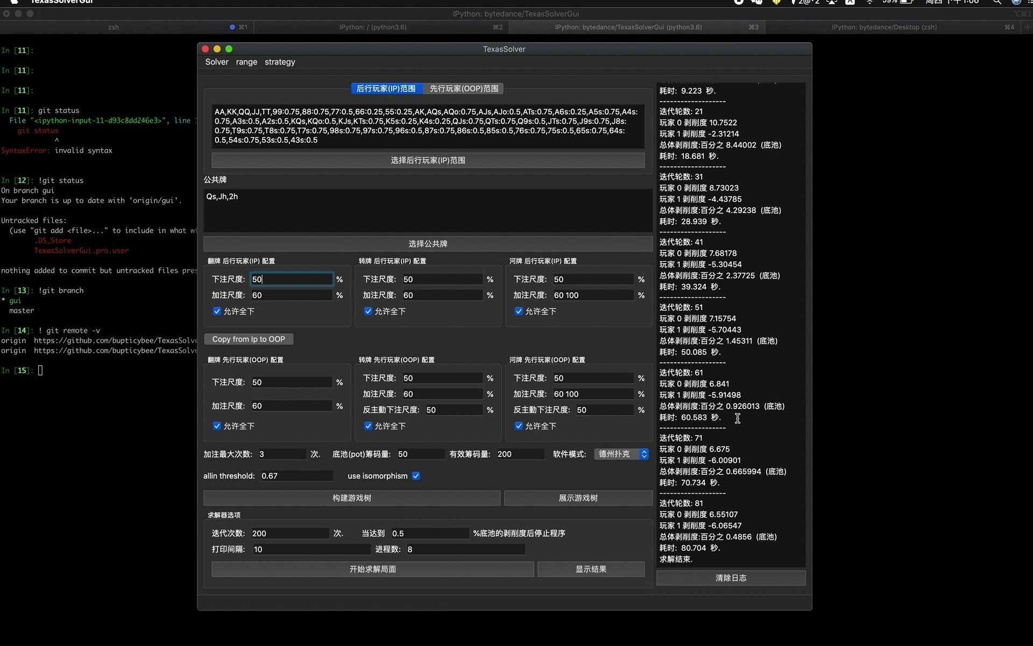Click log line 总体剥削度:百分之 0.4856 (底池)
This screenshot has width=1033, height=646.
[x=718, y=537]
